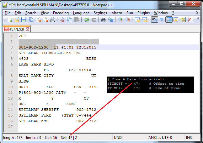
Task: Open the document map toolbar icon
Action: 183,20
